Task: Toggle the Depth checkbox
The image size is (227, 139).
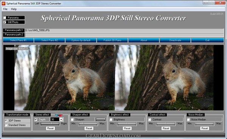Action: tap(36, 119)
